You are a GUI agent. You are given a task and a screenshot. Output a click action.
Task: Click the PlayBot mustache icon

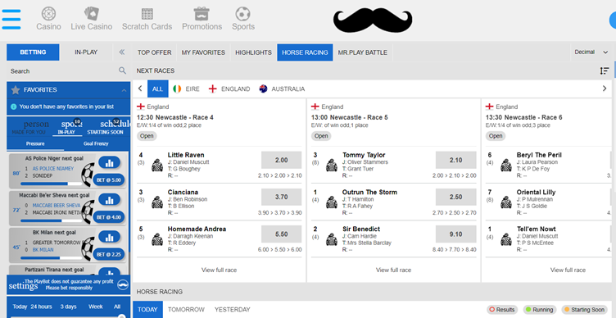point(123,284)
